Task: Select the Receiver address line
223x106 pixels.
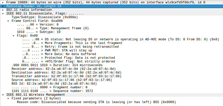Action: [x=64, y=69]
